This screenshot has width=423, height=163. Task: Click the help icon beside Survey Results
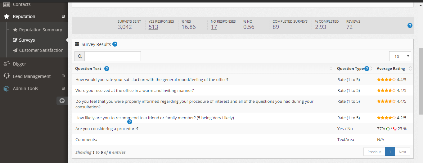coord(115,44)
